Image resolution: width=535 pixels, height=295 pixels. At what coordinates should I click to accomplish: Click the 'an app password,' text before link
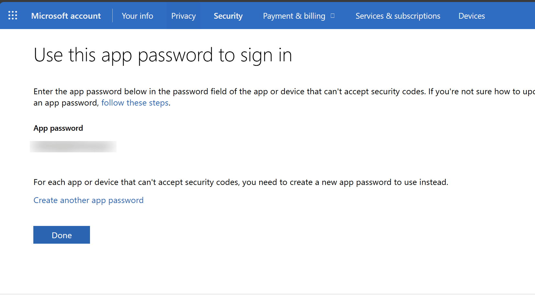66,103
